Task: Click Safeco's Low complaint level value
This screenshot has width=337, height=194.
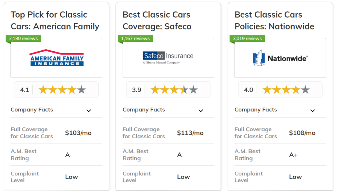Action: (183, 177)
